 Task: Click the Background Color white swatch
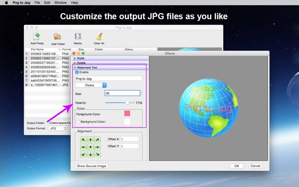[x=127, y=122]
